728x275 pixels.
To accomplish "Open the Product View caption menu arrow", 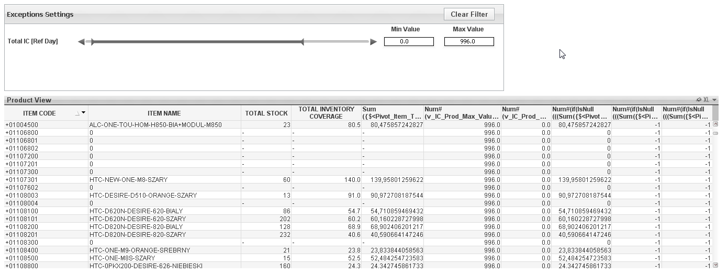I will click(714, 100).
